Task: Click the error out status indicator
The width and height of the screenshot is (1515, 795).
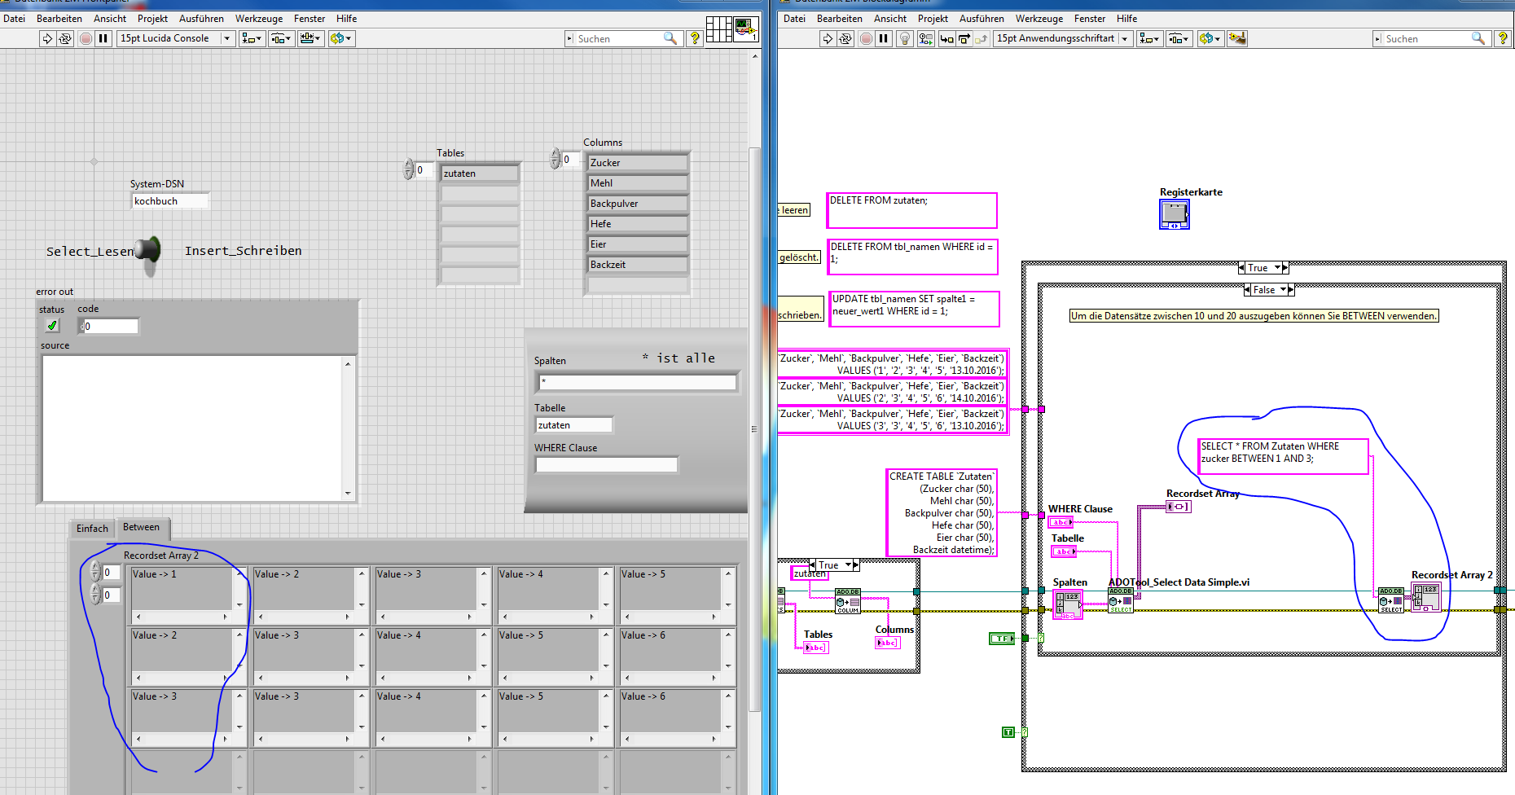Action: pyautogui.click(x=52, y=326)
